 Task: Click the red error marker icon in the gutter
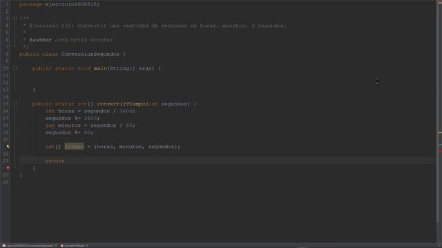(8, 168)
